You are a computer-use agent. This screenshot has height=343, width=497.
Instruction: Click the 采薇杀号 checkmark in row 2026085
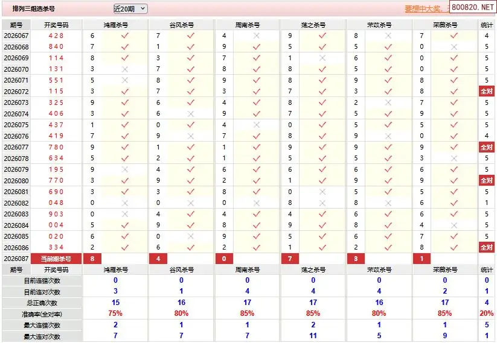[454, 236]
